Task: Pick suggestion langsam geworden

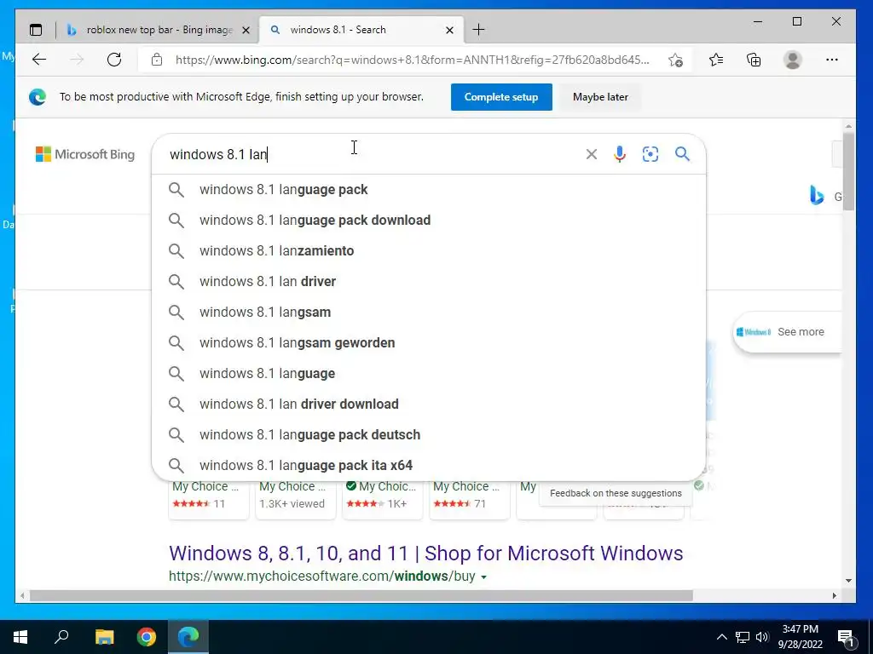Action: (429, 342)
